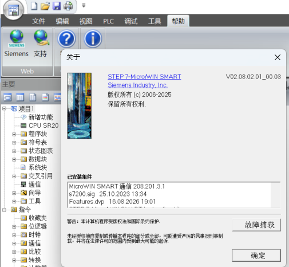Screen dimensions: 289x267
Task: Expand the 时钟 instruction folder
Action: tap(14, 235)
